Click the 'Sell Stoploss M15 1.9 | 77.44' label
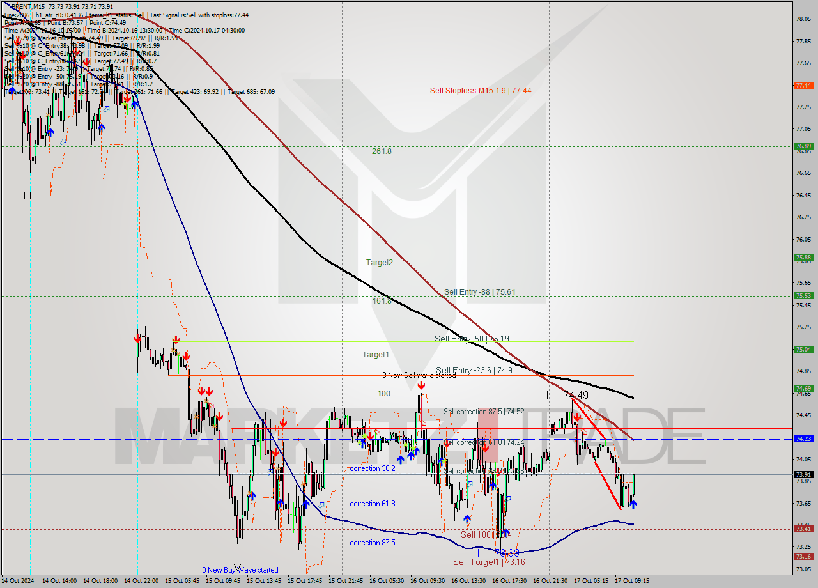Viewport: 818px width, 588px height. coord(481,91)
